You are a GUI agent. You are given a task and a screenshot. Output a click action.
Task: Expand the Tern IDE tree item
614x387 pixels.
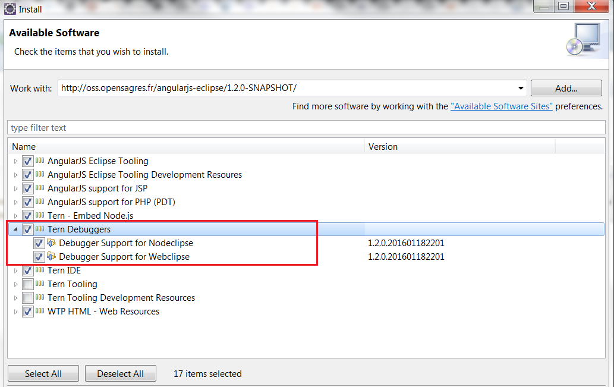[14, 270]
